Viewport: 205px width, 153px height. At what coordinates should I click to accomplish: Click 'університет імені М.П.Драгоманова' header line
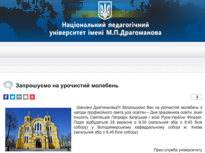click(105, 33)
